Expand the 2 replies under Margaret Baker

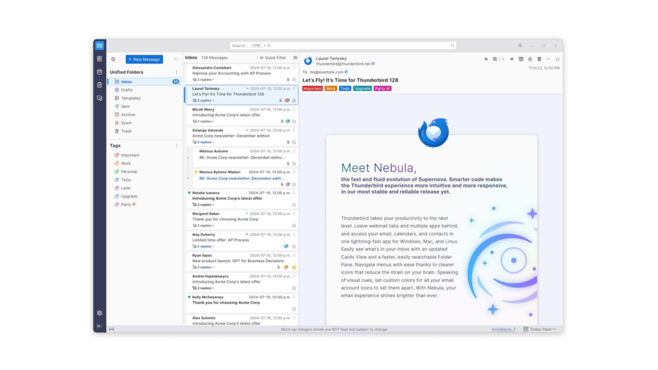(x=204, y=225)
